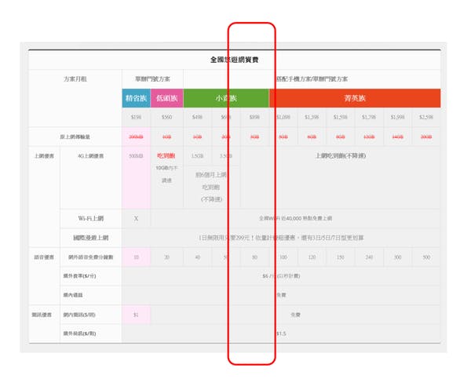Click the 網內簡訊($/則) row label
The image size is (471, 386).
click(79, 315)
